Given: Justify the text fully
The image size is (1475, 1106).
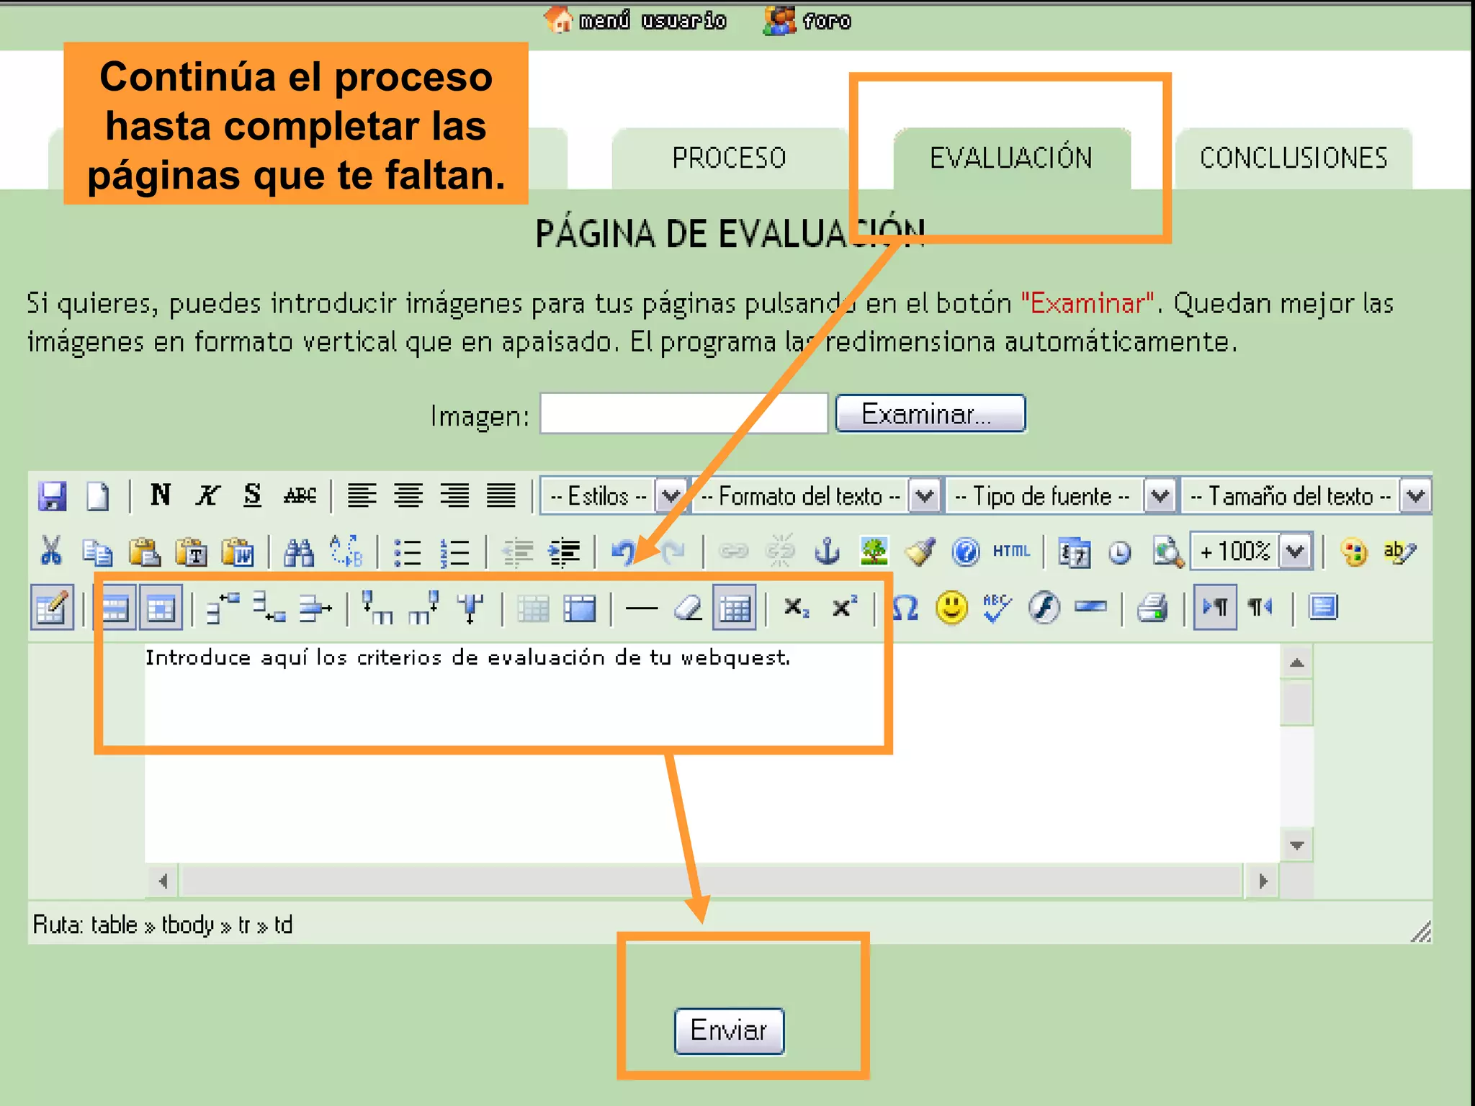Looking at the screenshot, I should (x=501, y=495).
